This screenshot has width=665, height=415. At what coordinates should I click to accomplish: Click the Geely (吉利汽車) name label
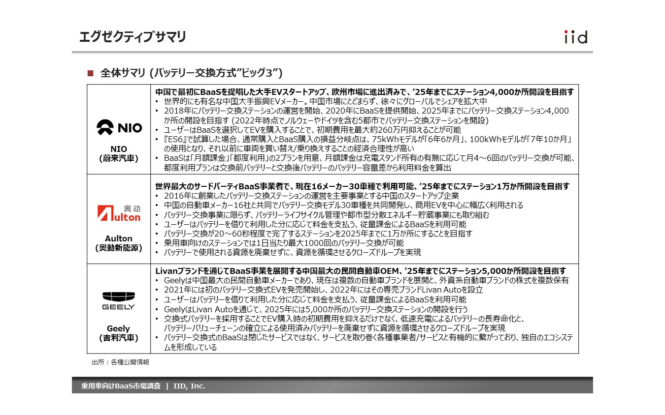tap(119, 333)
